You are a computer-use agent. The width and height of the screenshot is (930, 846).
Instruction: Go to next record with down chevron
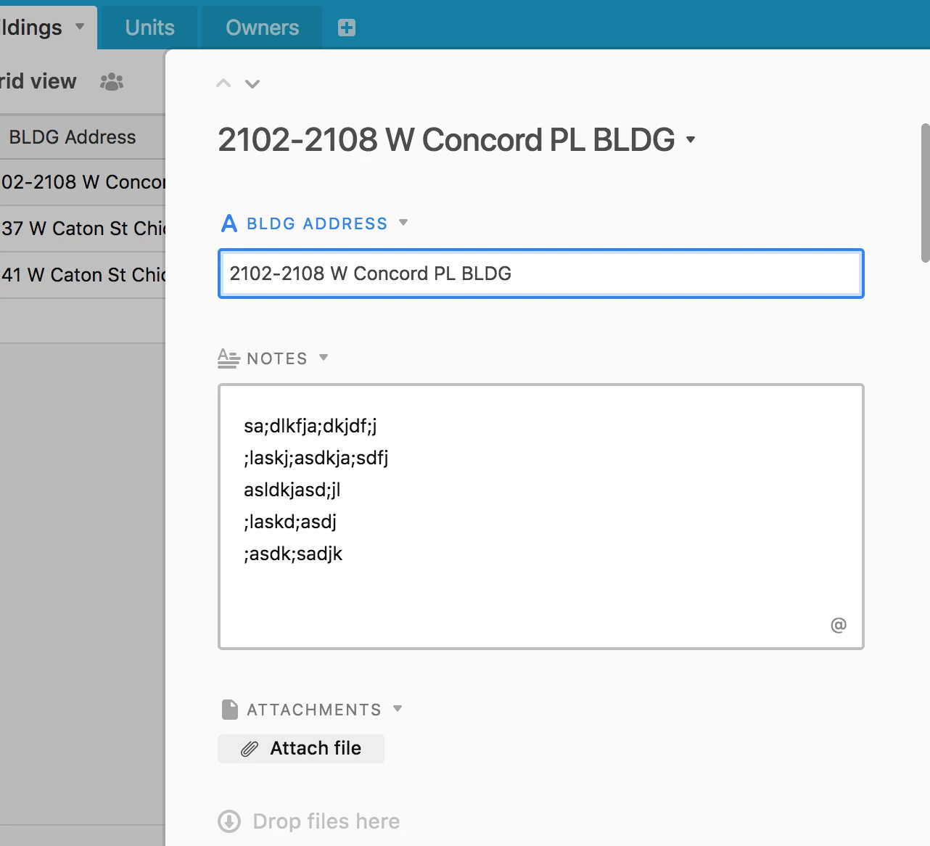252,83
